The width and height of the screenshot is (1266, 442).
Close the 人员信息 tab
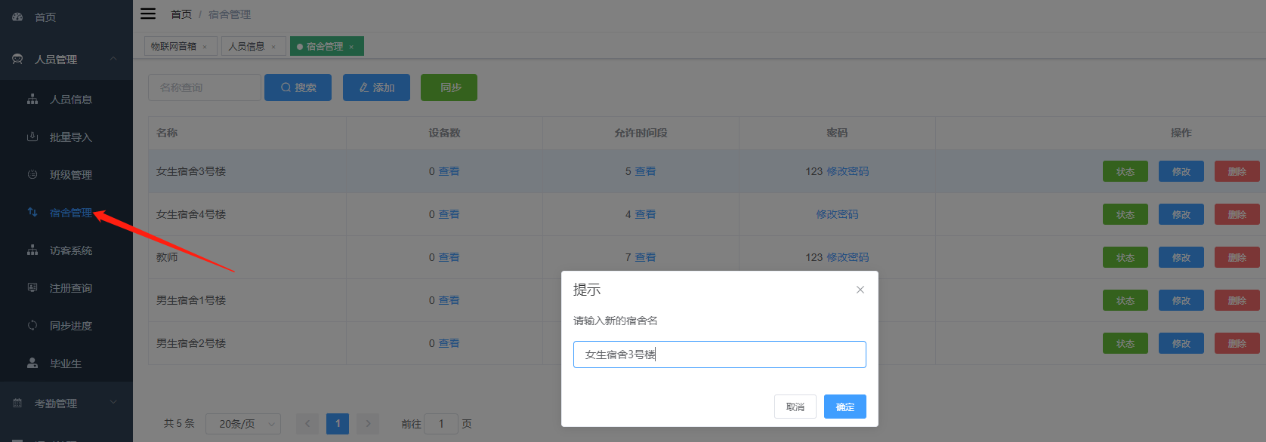click(x=273, y=47)
